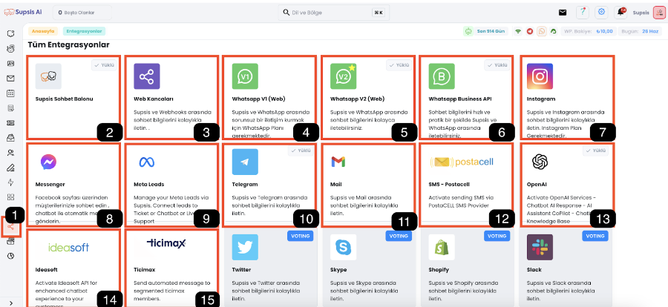Click the Yüklü badge on Whatsapp V2
This screenshot has height=307, width=668.
[399, 65]
